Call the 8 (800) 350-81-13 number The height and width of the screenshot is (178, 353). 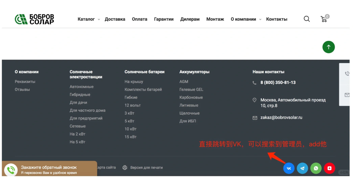278,83
